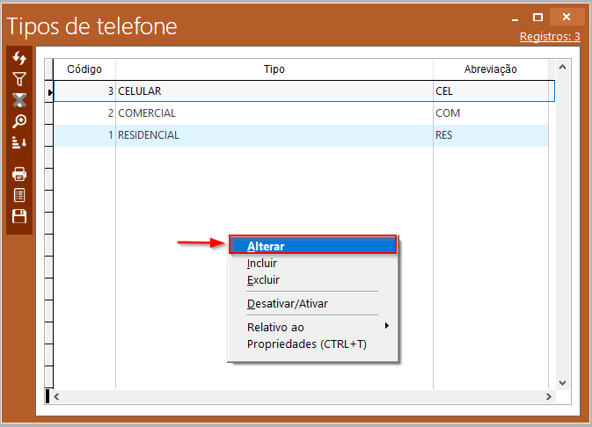Select Desativar/Ativar menu entry
592x427 pixels.
312,303
